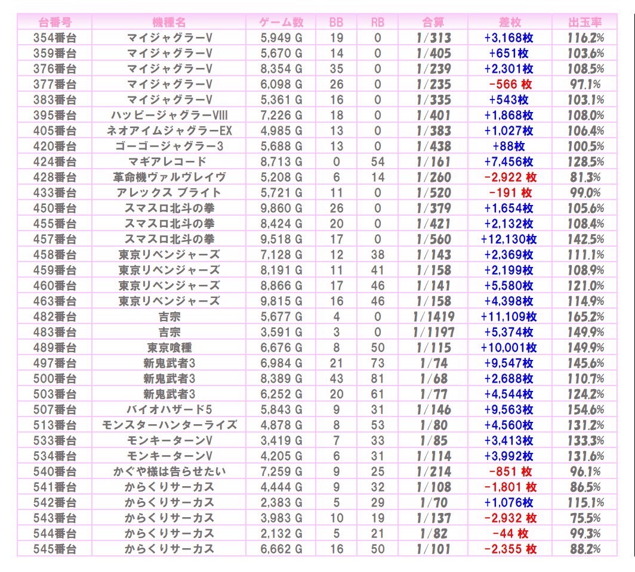Select the 354番台 machine number cell
Image resolution: width=635 pixels, height=572 pixels.
pos(55,38)
